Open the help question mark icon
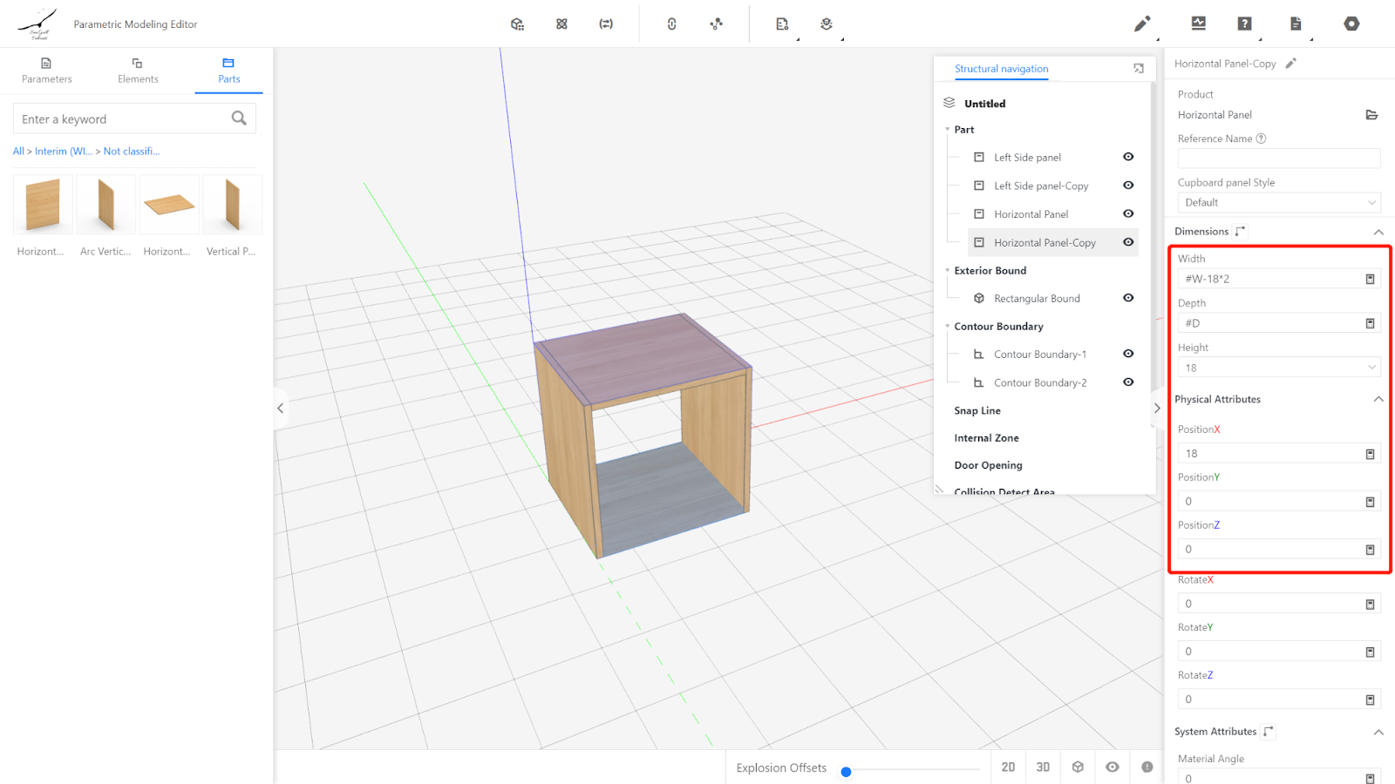Image resolution: width=1395 pixels, height=784 pixels. pyautogui.click(x=1244, y=24)
